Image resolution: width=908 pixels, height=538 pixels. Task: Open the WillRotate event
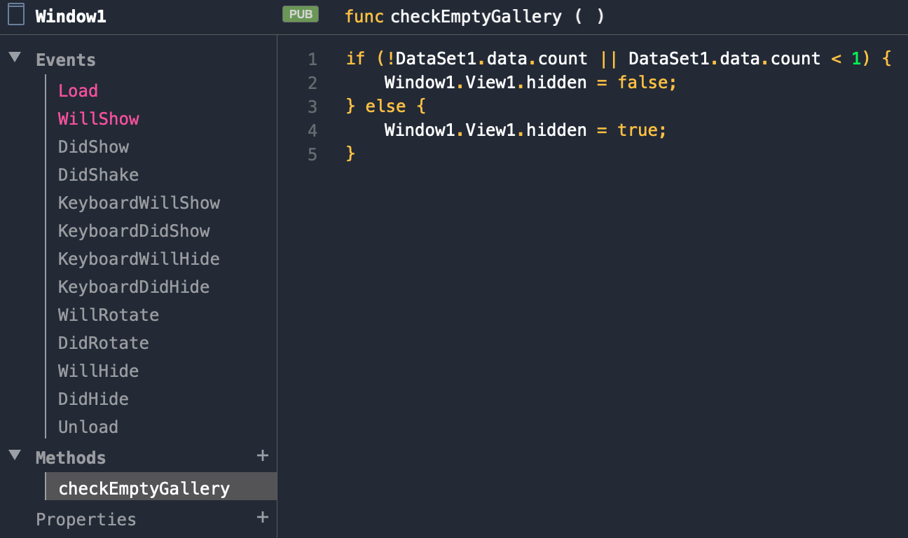pyautogui.click(x=109, y=315)
